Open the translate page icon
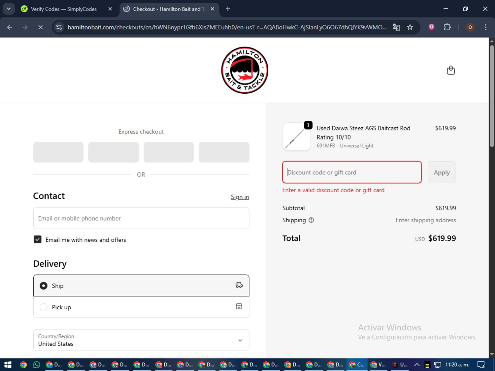The image size is (495, 371). (x=396, y=27)
